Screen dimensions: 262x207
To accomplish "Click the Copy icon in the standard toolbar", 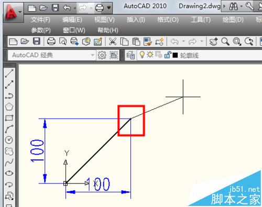I will coord(124,42).
